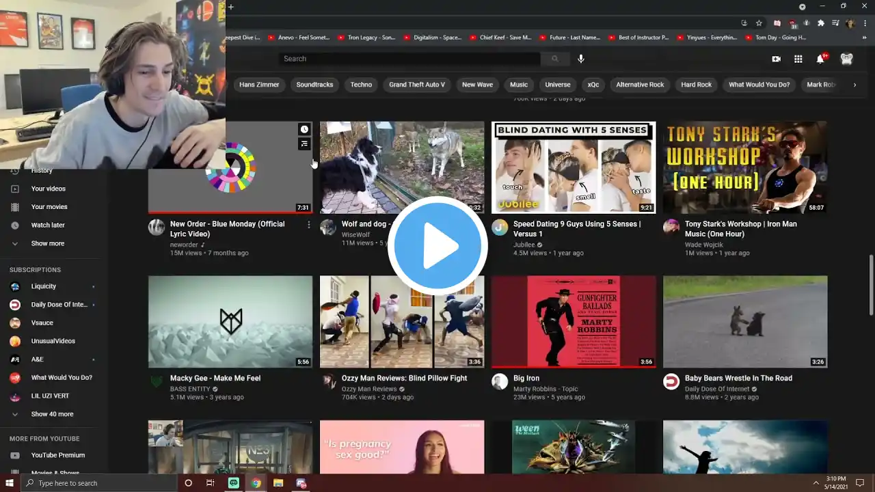This screenshot has width=875, height=492.
Task: Open the Tony Stark's Workshop video title
Action: [740, 229]
